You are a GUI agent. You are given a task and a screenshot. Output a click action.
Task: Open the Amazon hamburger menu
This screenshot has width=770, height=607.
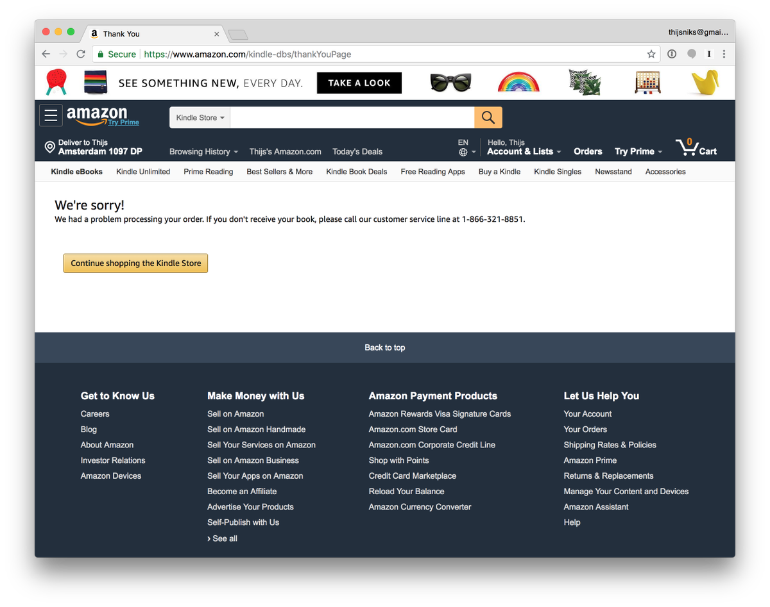point(51,115)
